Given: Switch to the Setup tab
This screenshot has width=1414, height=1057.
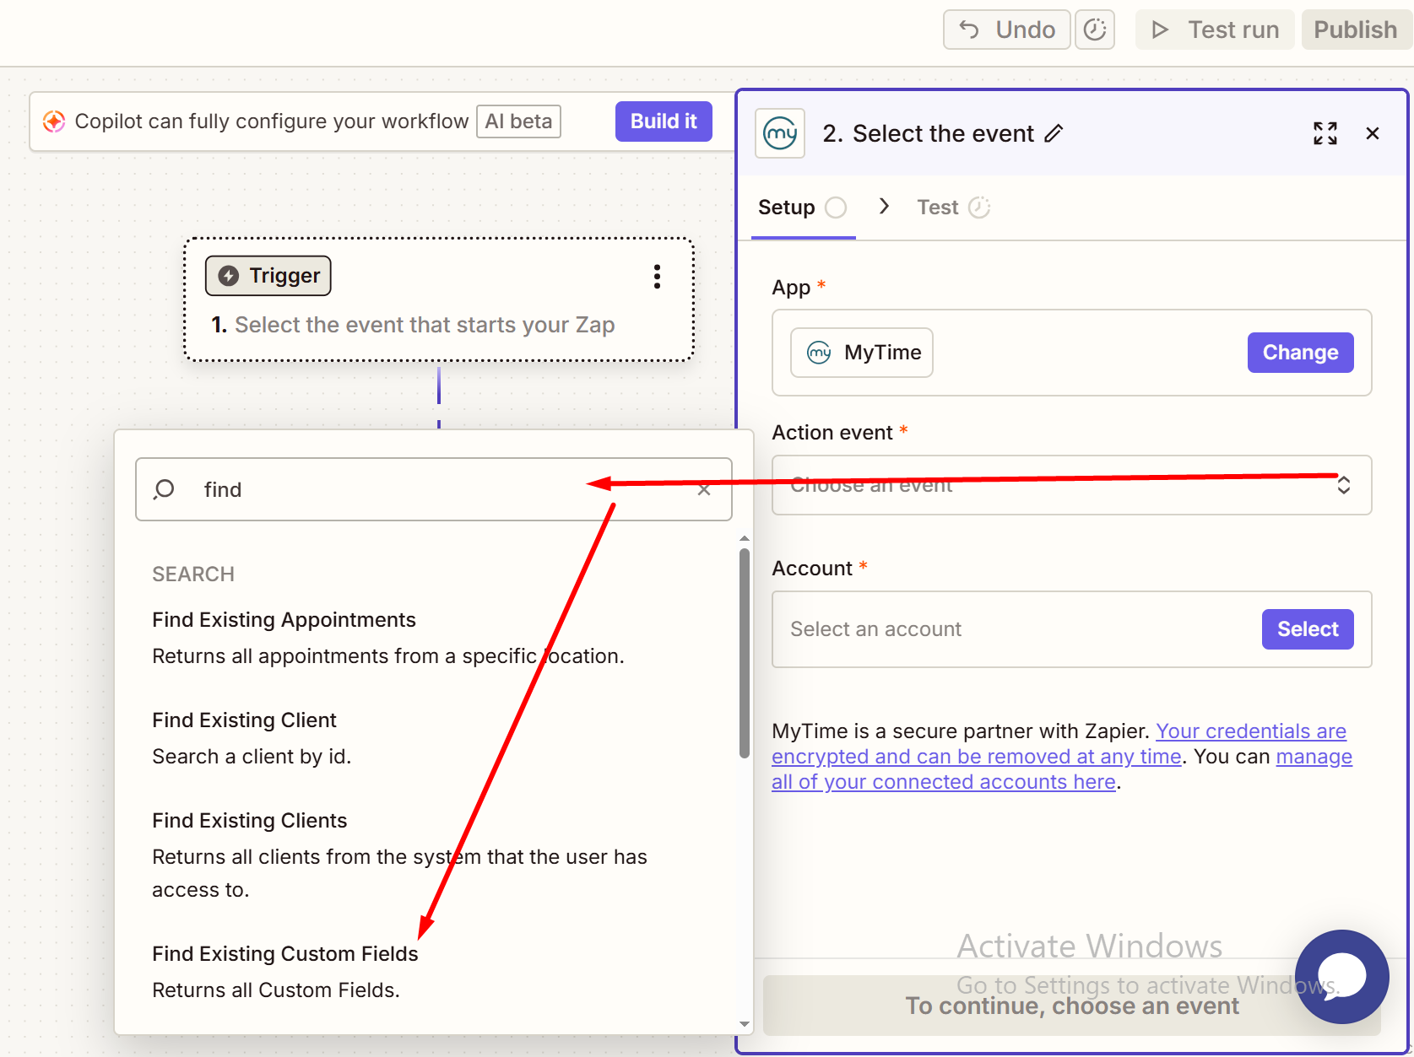Looking at the screenshot, I should pyautogui.click(x=802, y=208).
